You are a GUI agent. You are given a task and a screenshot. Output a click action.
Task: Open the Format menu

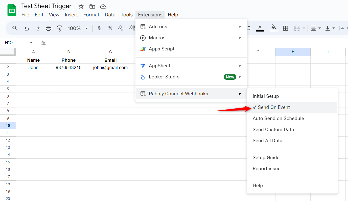pyautogui.click(x=91, y=15)
